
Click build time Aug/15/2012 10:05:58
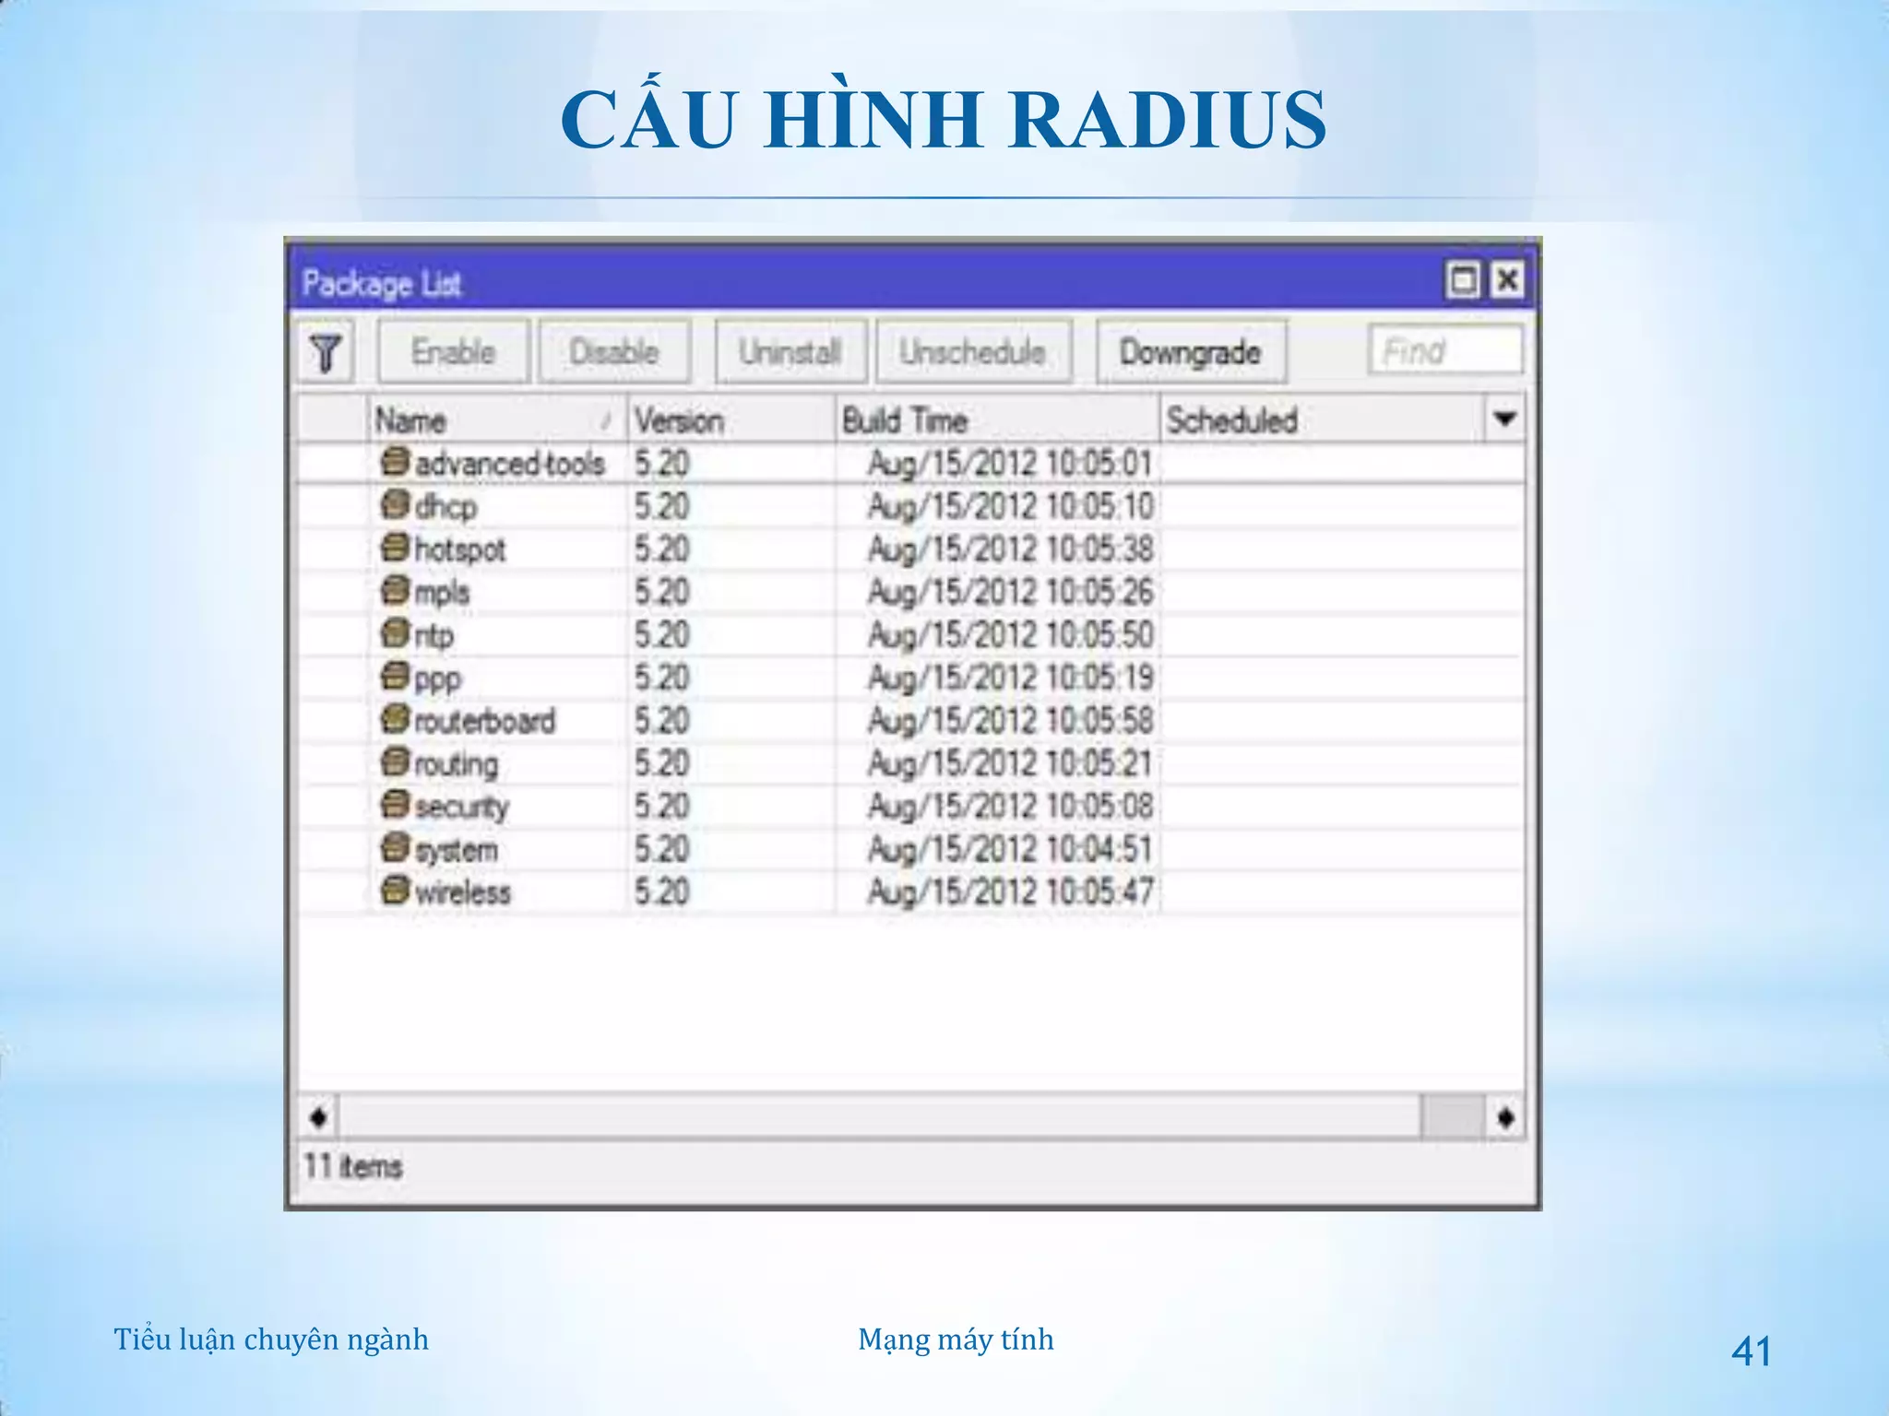[x=1010, y=721]
